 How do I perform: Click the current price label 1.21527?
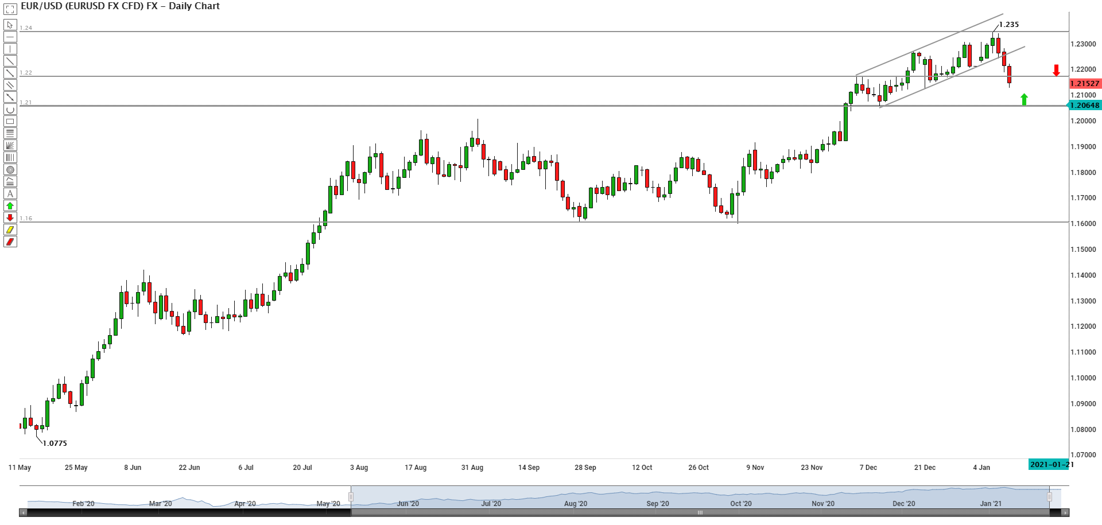(x=1085, y=84)
